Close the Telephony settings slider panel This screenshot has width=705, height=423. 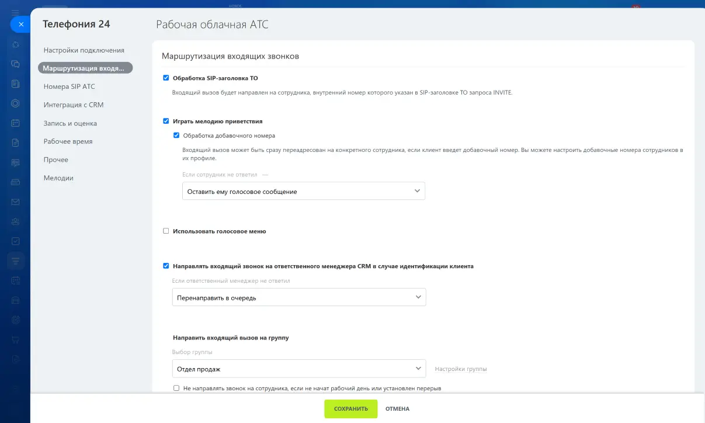pyautogui.click(x=20, y=25)
